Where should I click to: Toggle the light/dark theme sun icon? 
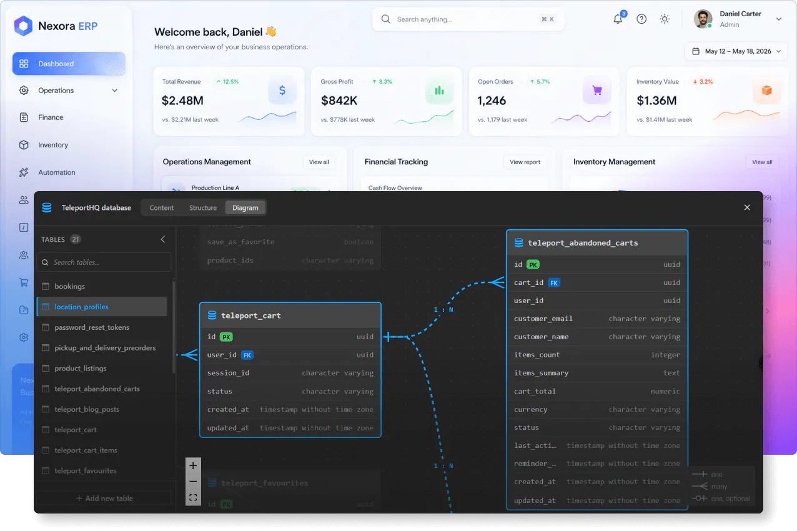(665, 19)
